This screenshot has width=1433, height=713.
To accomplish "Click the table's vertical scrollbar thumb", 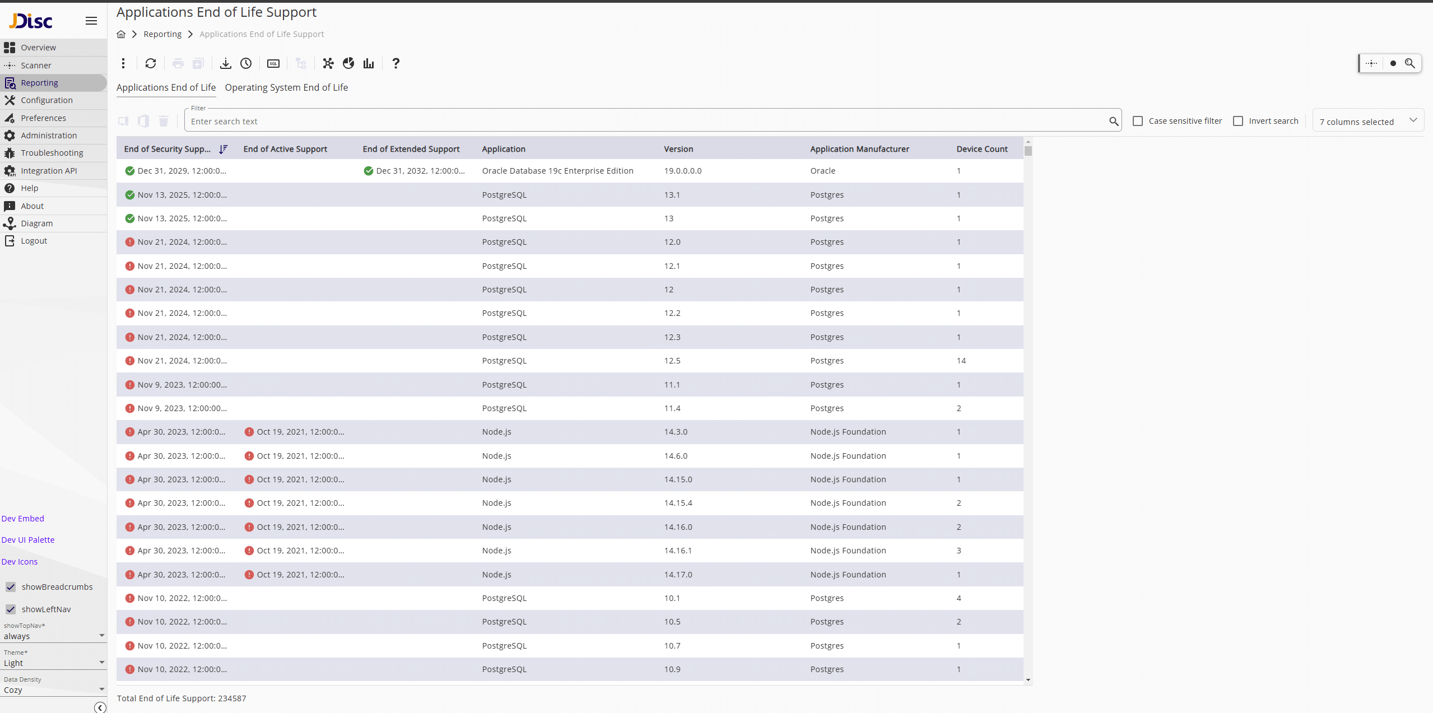I will 1028,151.
